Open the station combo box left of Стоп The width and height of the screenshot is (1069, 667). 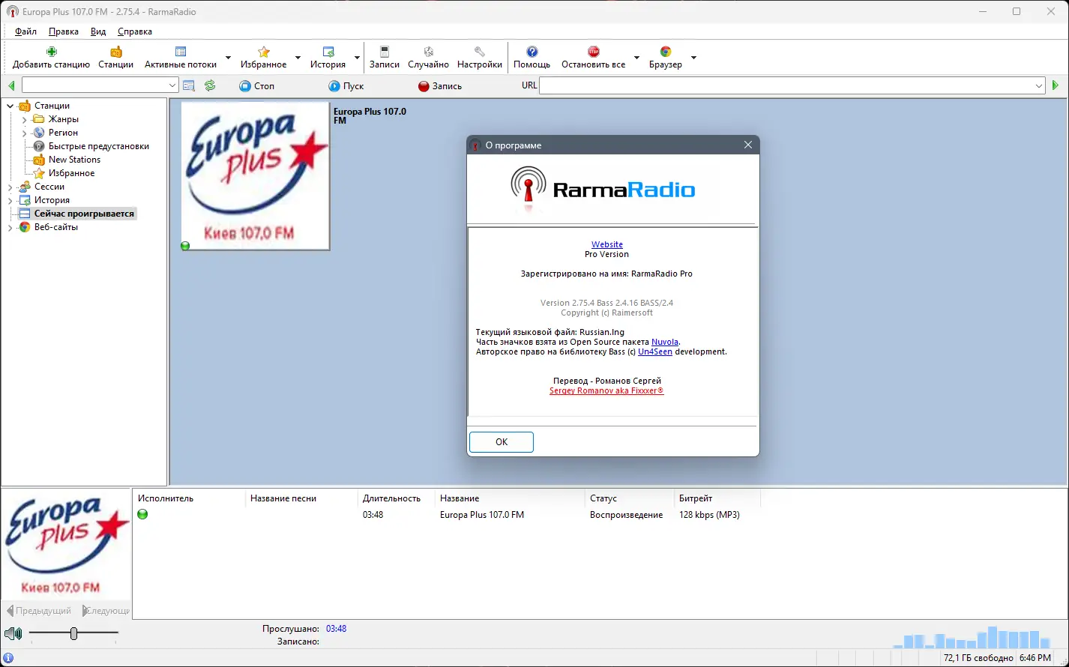[x=100, y=86]
